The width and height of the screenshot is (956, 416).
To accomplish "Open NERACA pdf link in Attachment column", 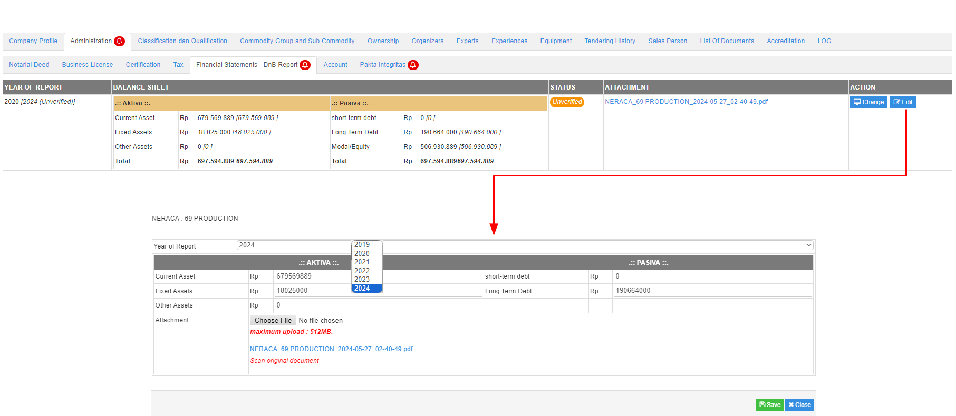I will pyautogui.click(x=686, y=102).
